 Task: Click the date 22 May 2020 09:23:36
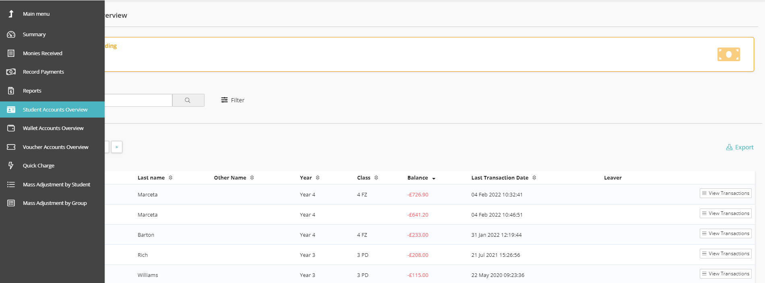[498, 275]
